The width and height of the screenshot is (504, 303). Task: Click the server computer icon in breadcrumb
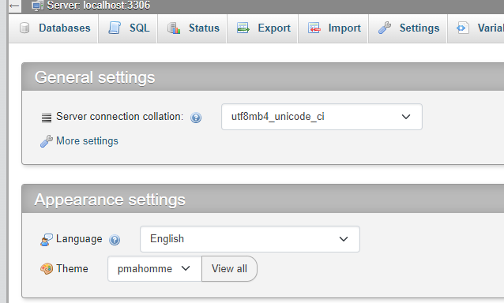(37, 6)
